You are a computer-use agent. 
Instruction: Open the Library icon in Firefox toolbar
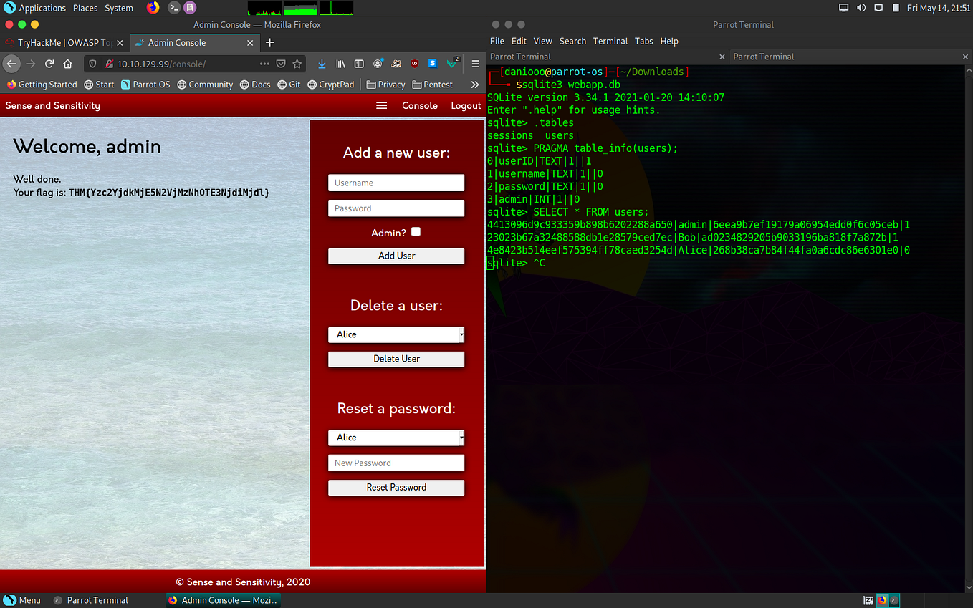point(341,64)
